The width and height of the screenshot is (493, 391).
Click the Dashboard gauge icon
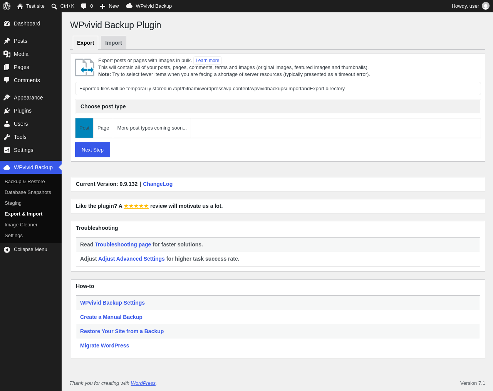point(7,24)
